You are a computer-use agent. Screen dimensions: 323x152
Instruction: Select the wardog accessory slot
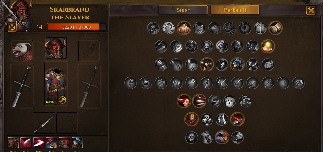(22, 51)
